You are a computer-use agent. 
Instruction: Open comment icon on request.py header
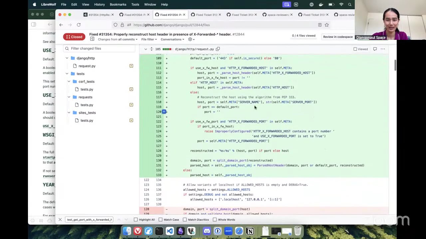(x=375, y=49)
